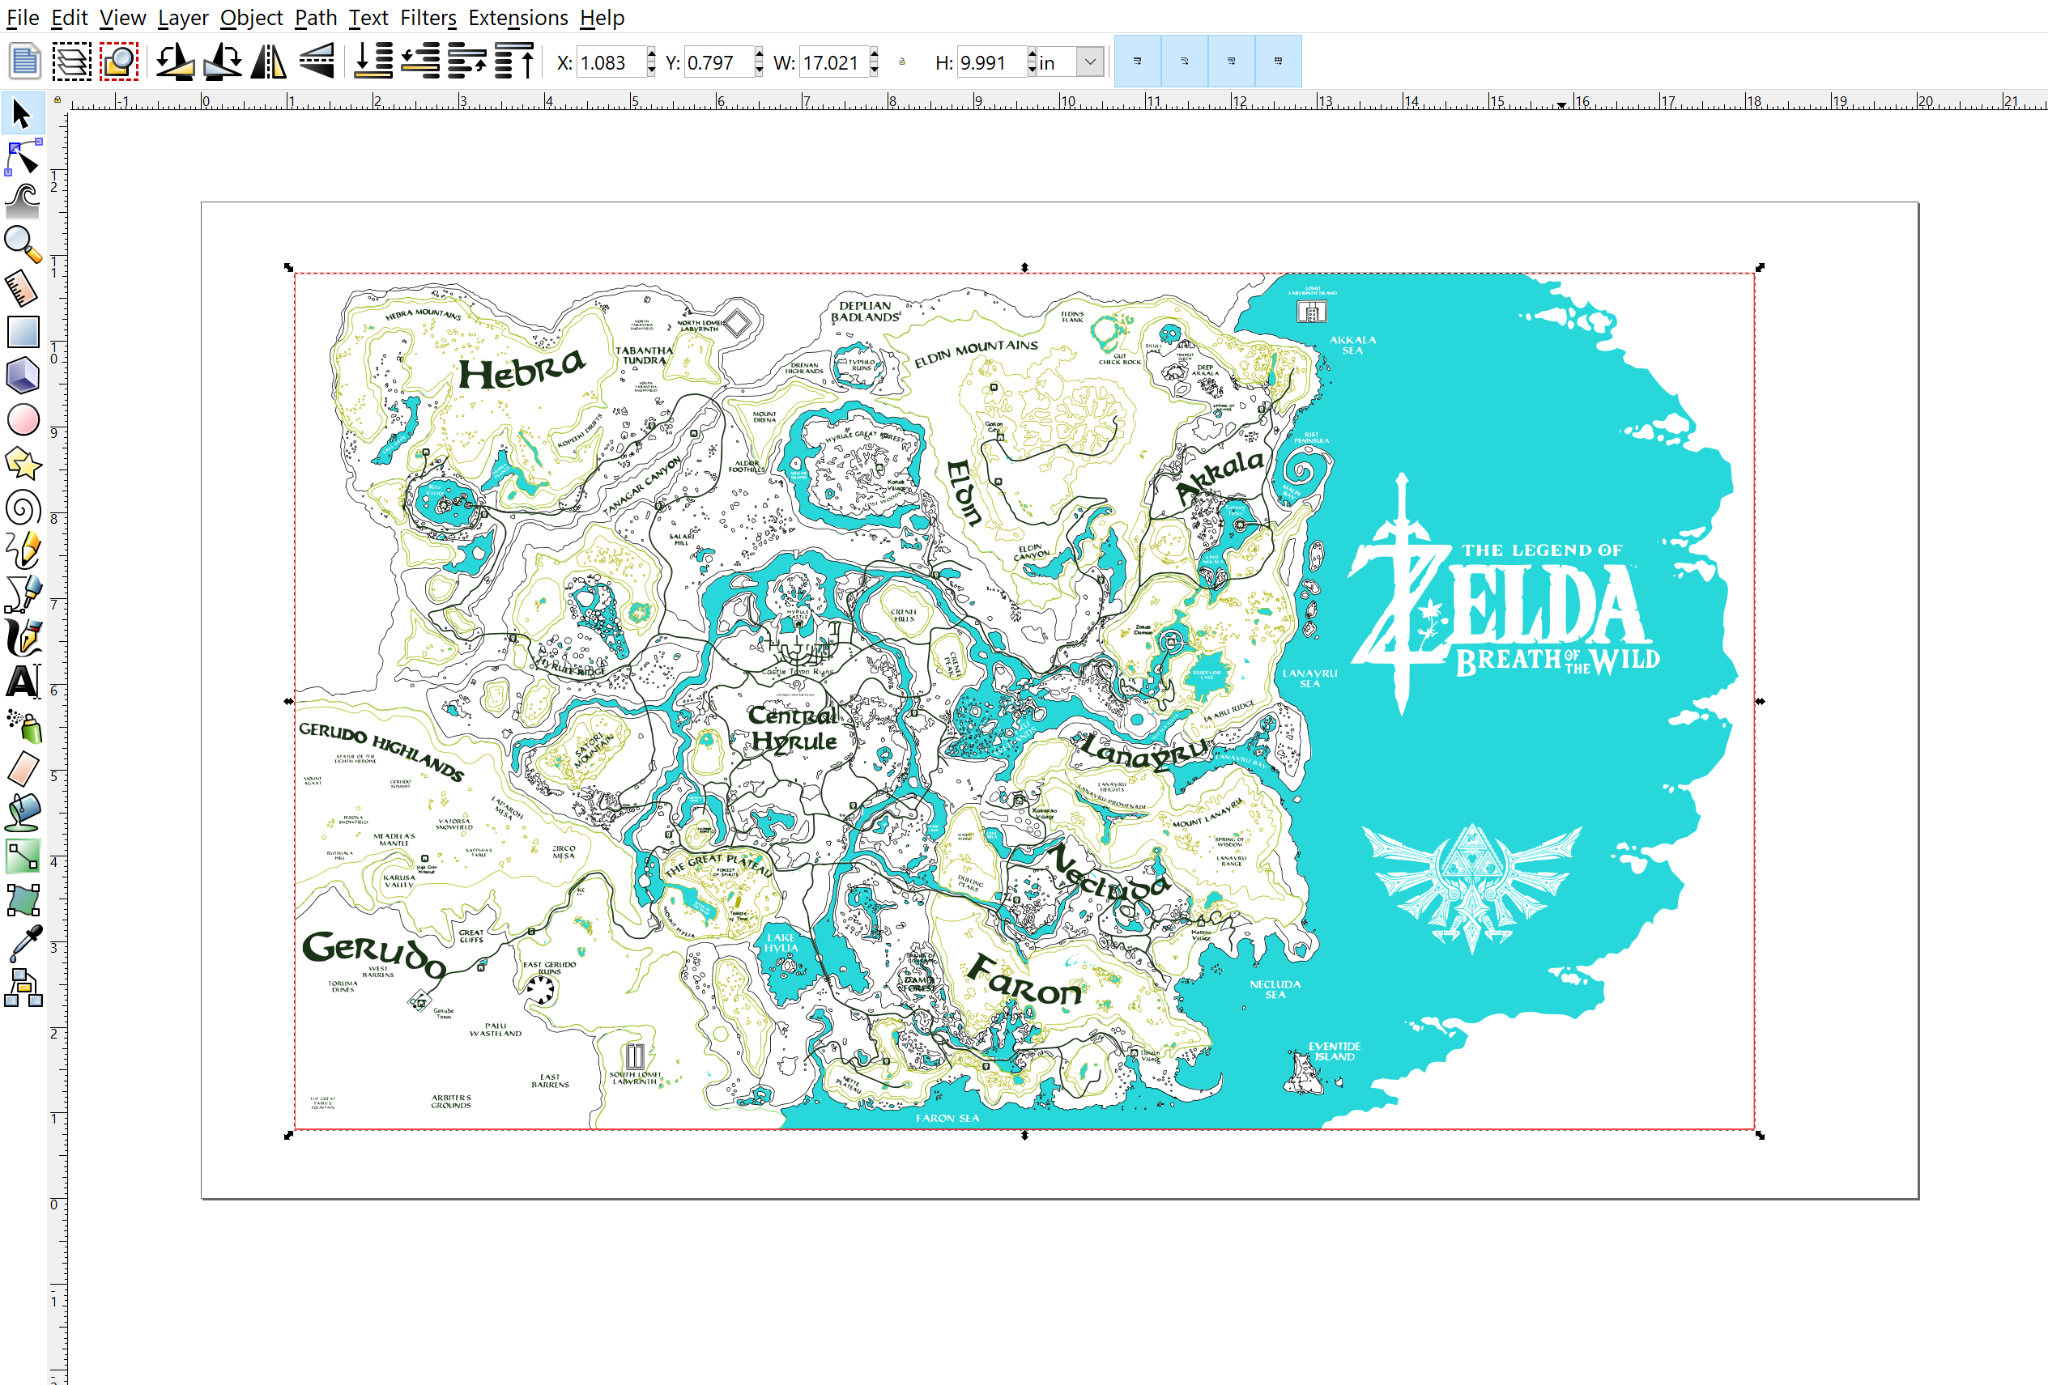Select the Node edit tool
Screen dimensions: 2048x1385
(x=23, y=159)
